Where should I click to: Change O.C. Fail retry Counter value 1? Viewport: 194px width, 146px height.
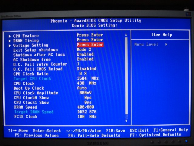pos(78,64)
